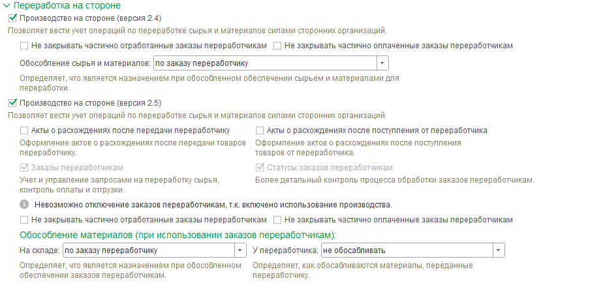Open the У переработчика dropdown arrow
The width and height of the screenshot is (603, 287).
tap(499, 250)
